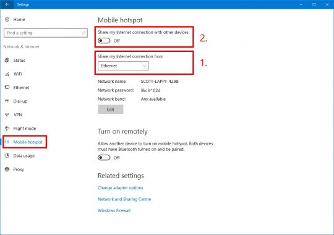This screenshot has width=334, height=235.
Task: Open the Share connection from Ethernet dropdown
Action: [x=123, y=66]
